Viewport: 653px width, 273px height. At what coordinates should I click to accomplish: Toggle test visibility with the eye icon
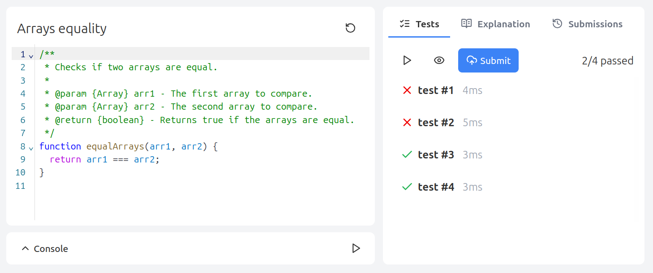[439, 60]
